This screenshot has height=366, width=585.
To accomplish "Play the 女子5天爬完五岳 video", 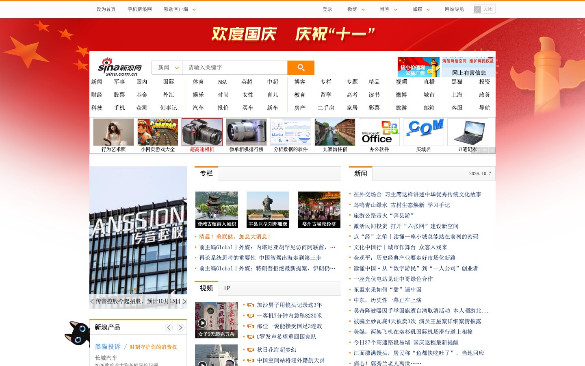I will pyautogui.click(x=202, y=323).
